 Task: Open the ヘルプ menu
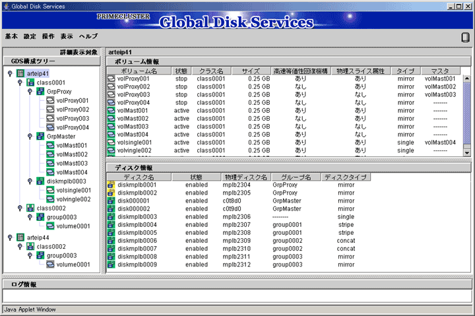tap(88, 36)
